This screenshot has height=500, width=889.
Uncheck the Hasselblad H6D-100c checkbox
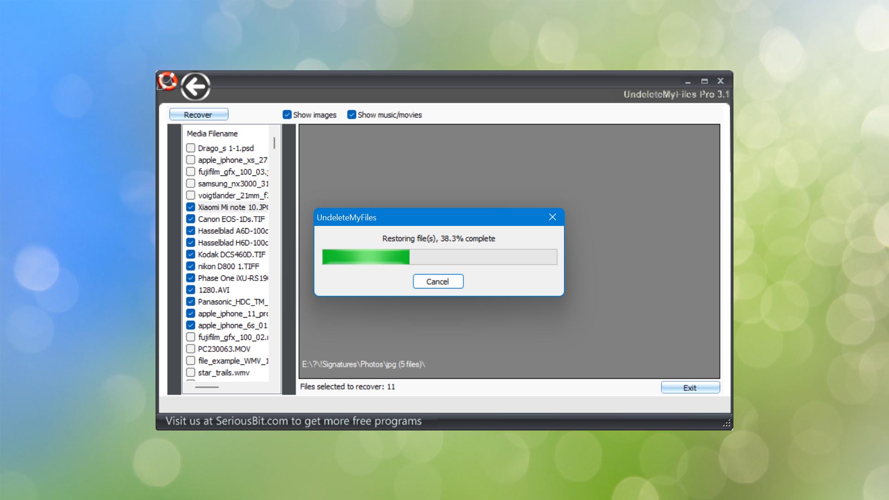[190, 243]
